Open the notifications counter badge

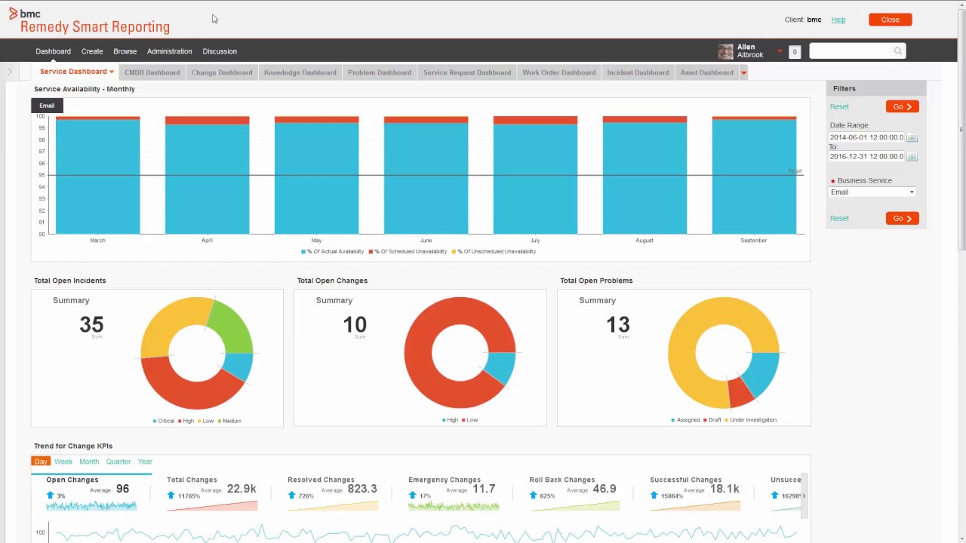(794, 52)
